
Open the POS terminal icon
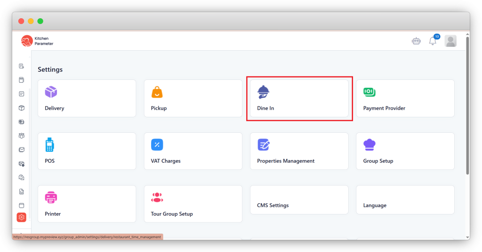pyautogui.click(x=49, y=145)
